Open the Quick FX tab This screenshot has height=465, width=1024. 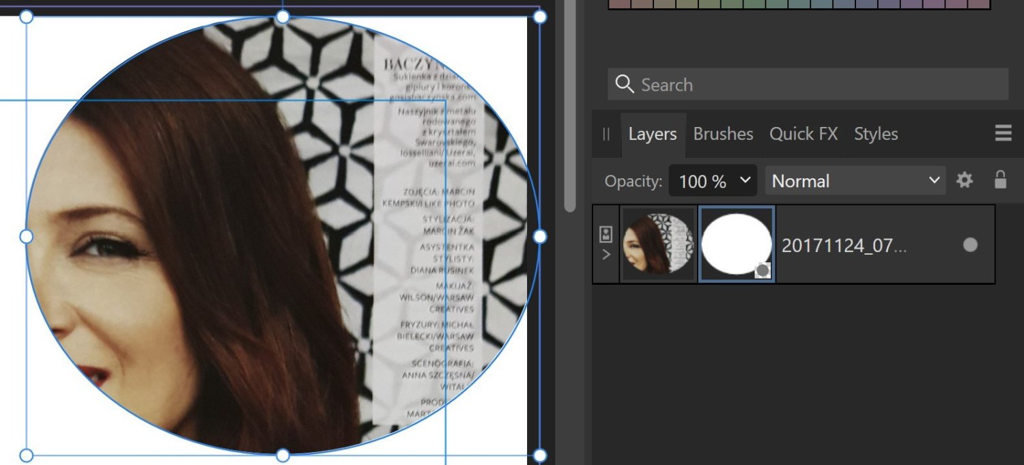pyautogui.click(x=803, y=134)
